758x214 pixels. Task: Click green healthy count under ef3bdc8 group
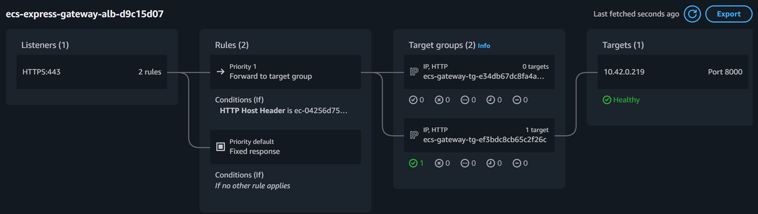click(x=416, y=163)
